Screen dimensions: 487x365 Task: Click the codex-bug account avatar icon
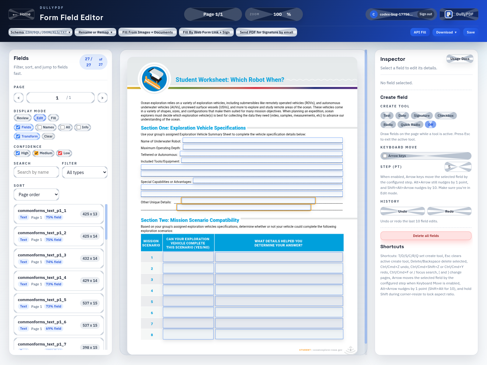373,14
